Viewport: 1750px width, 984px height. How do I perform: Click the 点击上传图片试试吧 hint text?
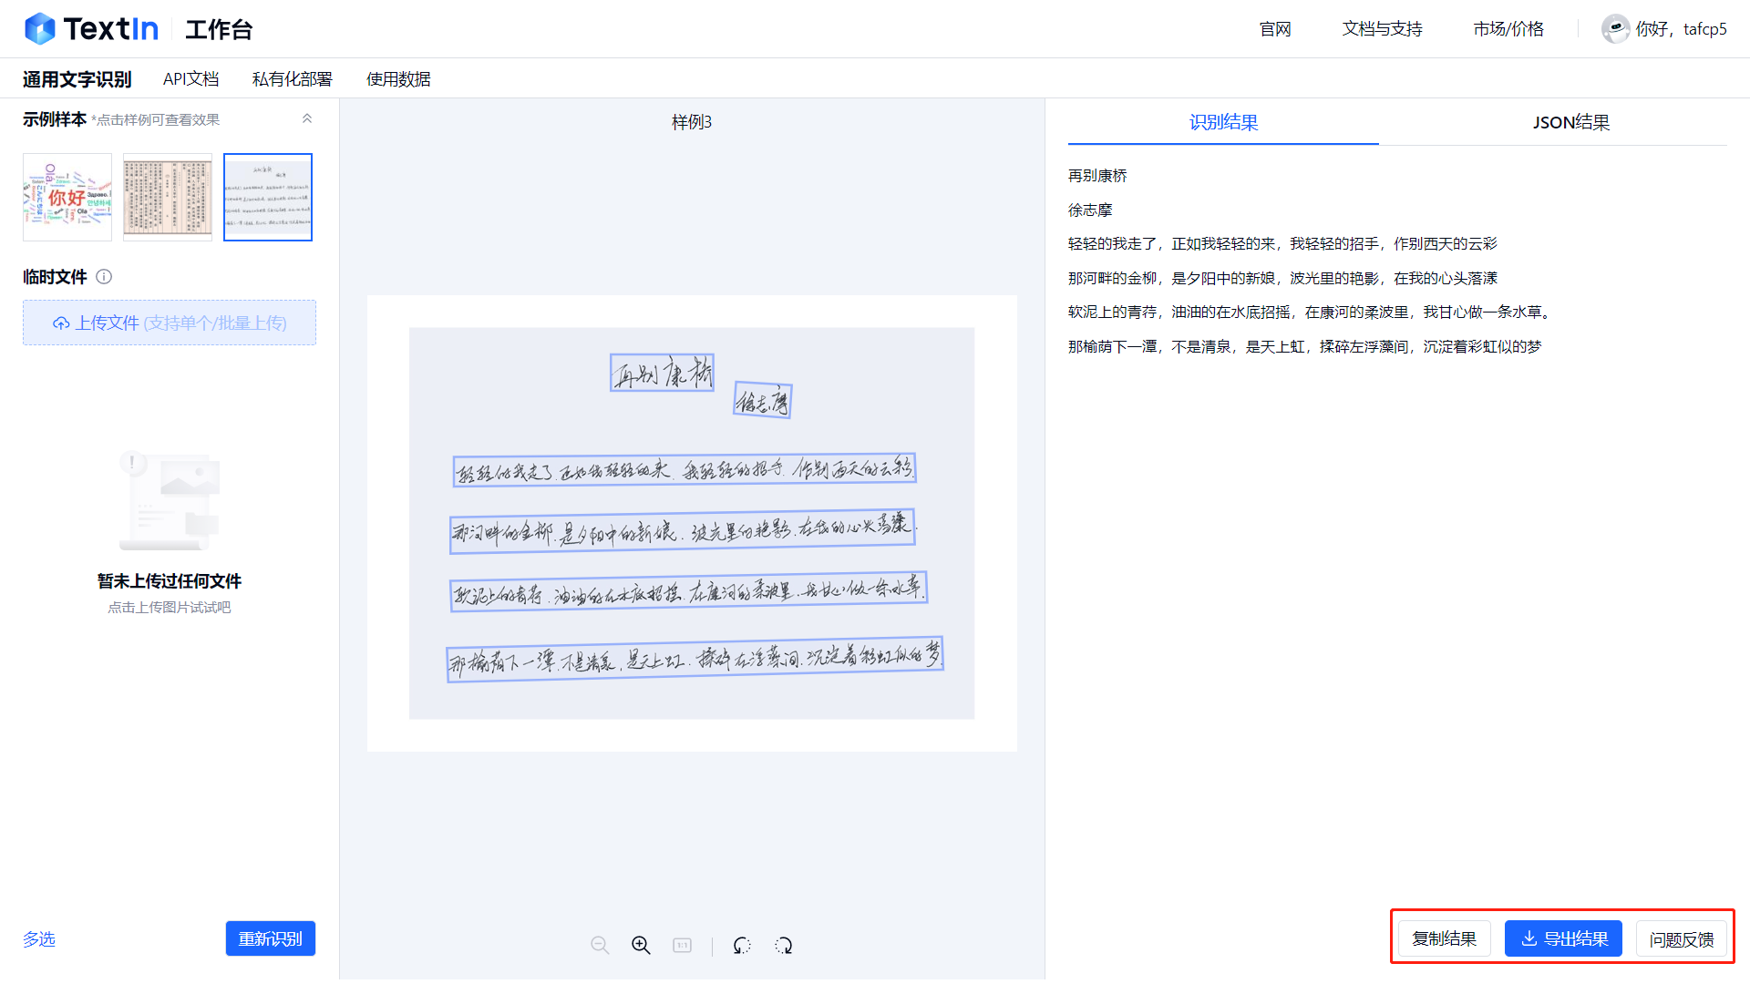(170, 608)
